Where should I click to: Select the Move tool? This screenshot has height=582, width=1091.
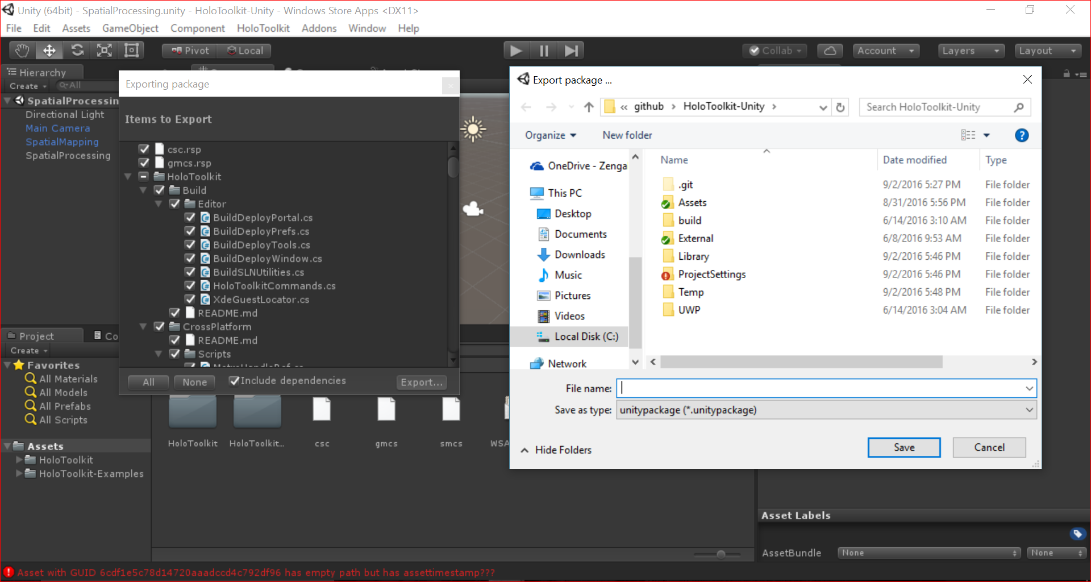coord(49,51)
